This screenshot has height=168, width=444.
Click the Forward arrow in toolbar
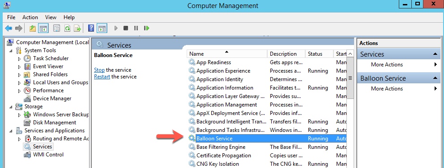pyautogui.click(x=18, y=28)
